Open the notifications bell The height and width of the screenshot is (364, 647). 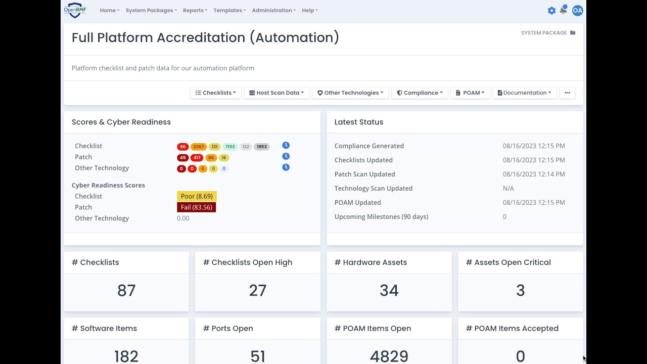click(x=563, y=11)
